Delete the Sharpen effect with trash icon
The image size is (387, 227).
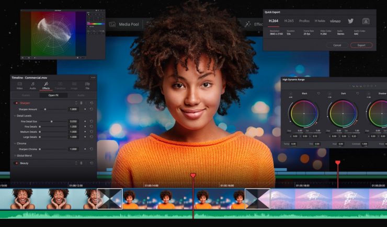[81, 103]
